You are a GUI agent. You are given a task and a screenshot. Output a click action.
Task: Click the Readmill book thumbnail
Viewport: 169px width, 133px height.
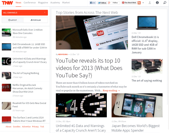pos(7,106)
